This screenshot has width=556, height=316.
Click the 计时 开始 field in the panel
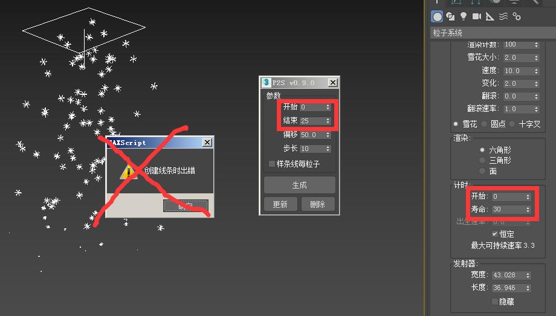pos(508,196)
